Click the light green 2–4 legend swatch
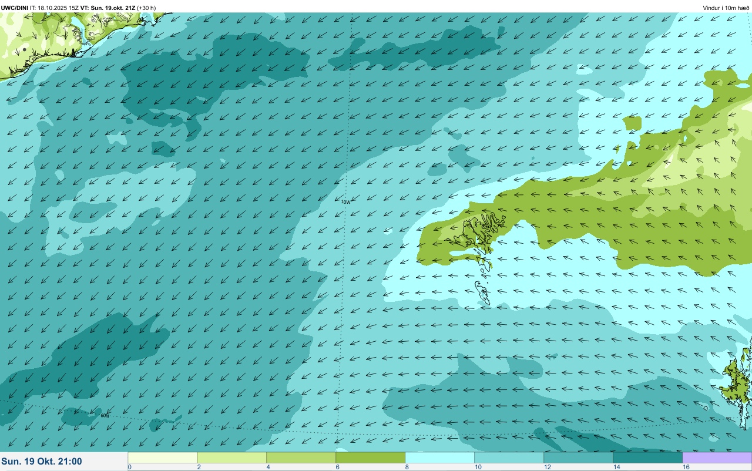 coord(232,457)
